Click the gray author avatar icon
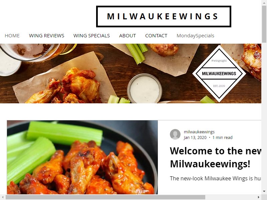This screenshot has height=200, width=267. click(175, 134)
